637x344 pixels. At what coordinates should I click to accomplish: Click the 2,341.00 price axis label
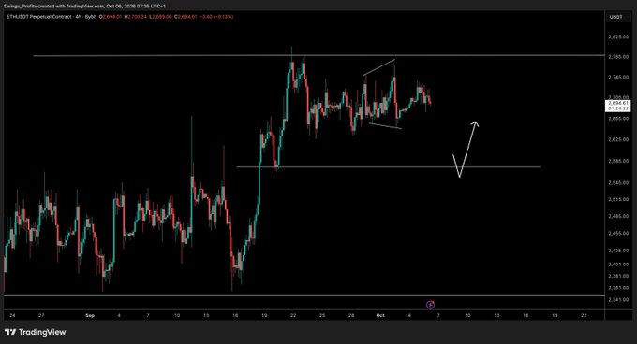click(618, 300)
